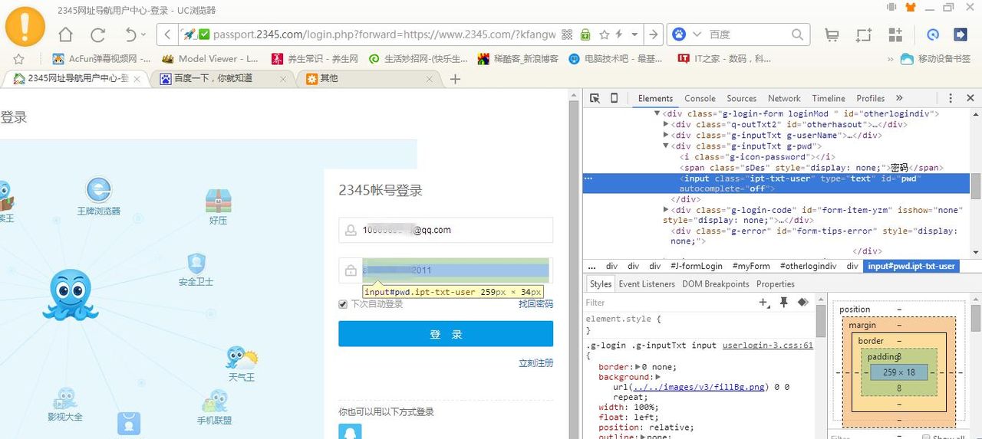
Task: Click the 手机联盟 icon on the page
Action: point(215,401)
